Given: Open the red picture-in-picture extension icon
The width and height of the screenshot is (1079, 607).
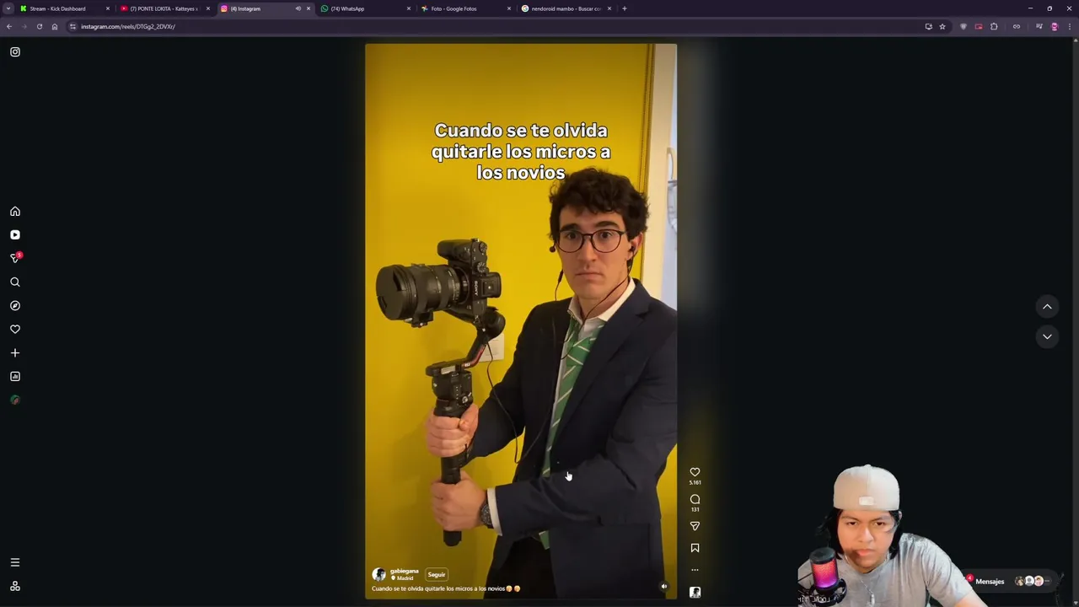Looking at the screenshot, I should click(x=979, y=26).
